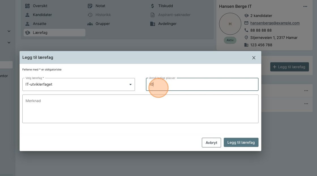The height and width of the screenshot is (176, 317).
Task: Click the Ansatte person icon
Action: (27, 24)
